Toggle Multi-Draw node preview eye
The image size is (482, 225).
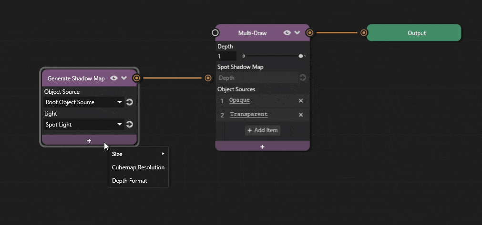coord(287,33)
